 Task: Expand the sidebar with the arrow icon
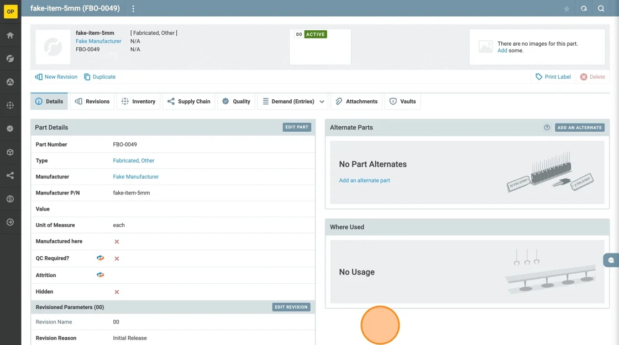tap(10, 222)
